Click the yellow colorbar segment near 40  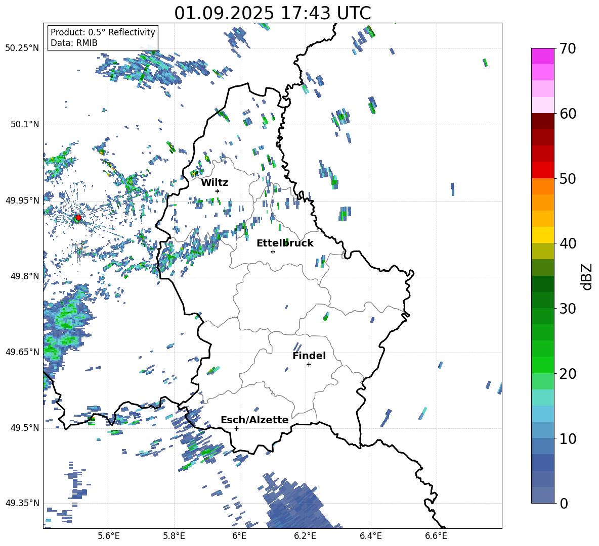click(543, 235)
